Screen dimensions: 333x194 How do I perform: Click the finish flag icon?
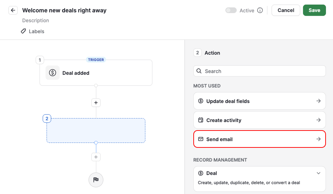pos(96,180)
